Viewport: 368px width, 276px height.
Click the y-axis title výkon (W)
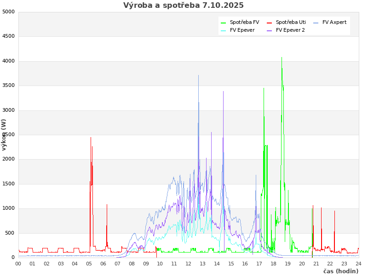point(4,135)
